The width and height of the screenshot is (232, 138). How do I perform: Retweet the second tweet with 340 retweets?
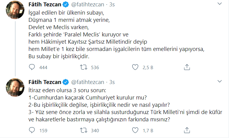(83, 130)
